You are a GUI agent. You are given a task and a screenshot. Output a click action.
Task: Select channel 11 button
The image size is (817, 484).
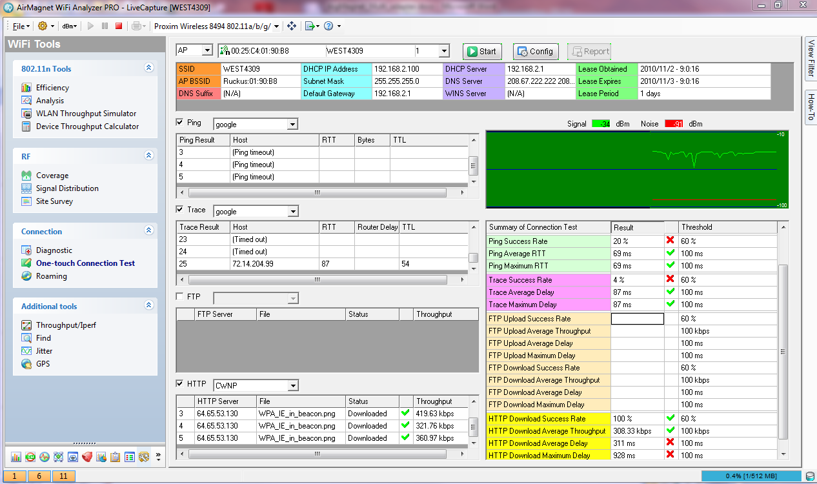tap(63, 476)
